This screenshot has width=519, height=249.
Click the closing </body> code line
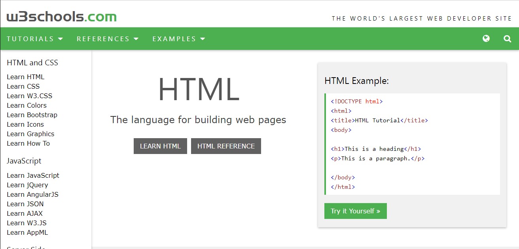[x=343, y=177]
